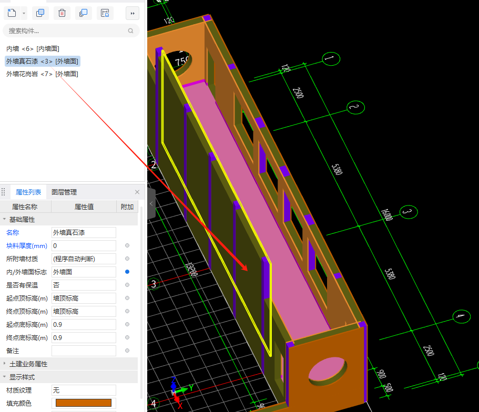
Task: Toggle the 附加 circle for 终点底标高
Action: pyautogui.click(x=127, y=337)
